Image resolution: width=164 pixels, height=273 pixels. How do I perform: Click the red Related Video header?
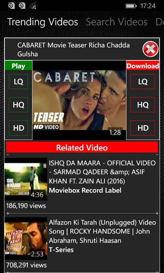[82, 148]
